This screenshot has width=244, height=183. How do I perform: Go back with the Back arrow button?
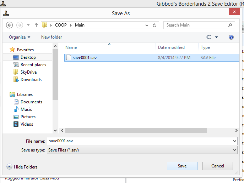pos(9,25)
